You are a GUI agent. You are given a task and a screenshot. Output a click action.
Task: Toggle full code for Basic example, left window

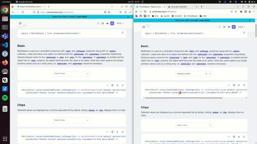click(x=107, y=85)
